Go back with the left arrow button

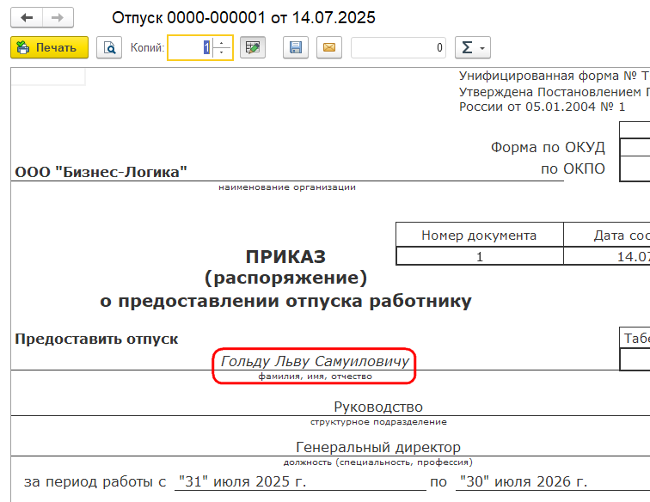point(27,18)
